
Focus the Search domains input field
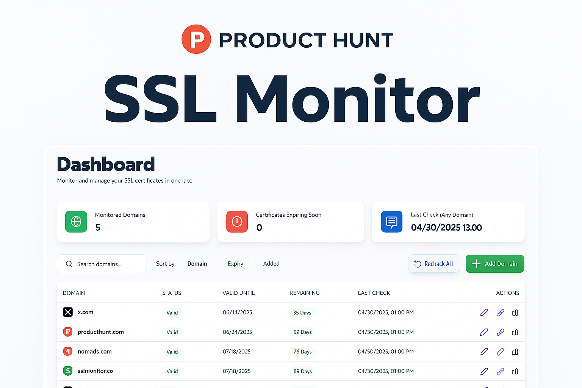click(106, 264)
